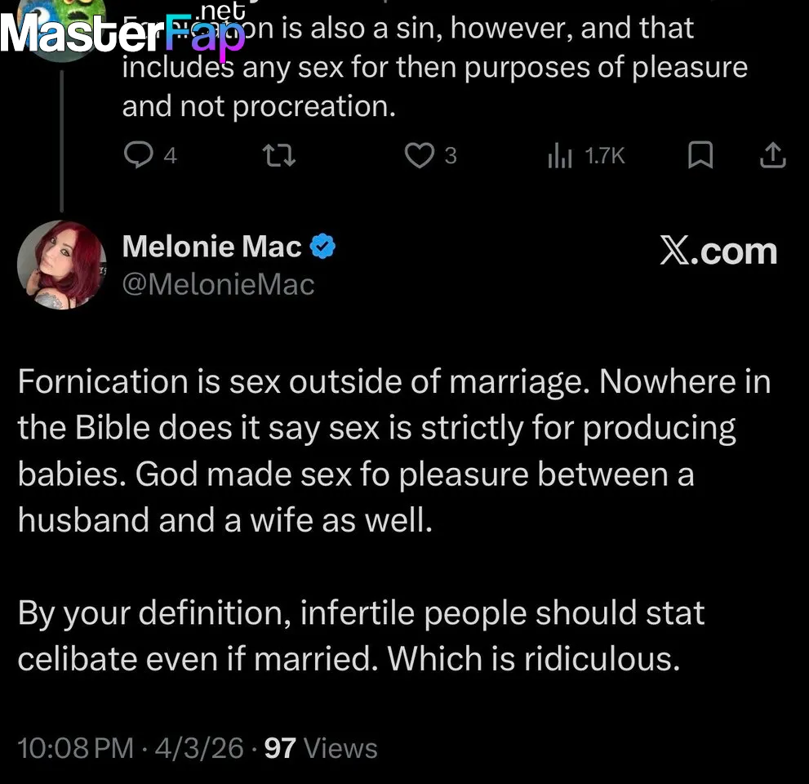The width and height of the screenshot is (809, 784).
Task: Click the blue verified badge next to Melonie Mac
Action: (323, 247)
